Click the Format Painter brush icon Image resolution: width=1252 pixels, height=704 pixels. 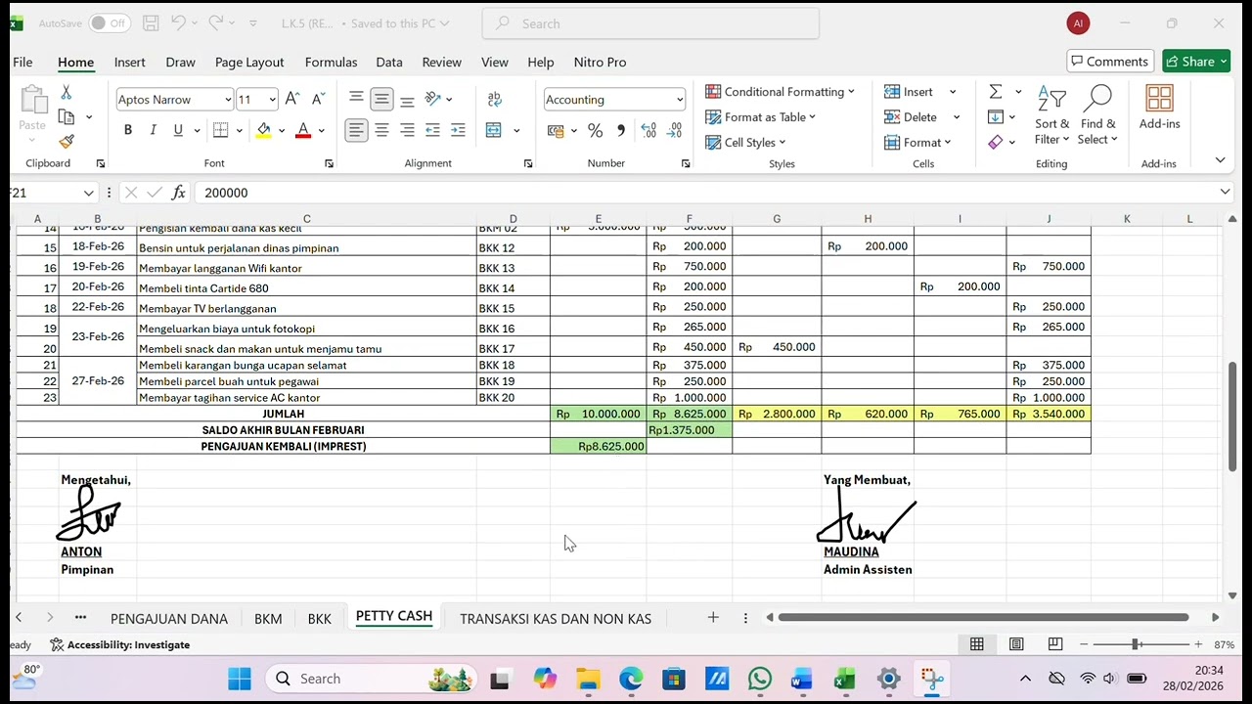coord(67,142)
